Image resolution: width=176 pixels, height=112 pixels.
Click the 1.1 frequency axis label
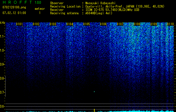(x=2, y=36)
